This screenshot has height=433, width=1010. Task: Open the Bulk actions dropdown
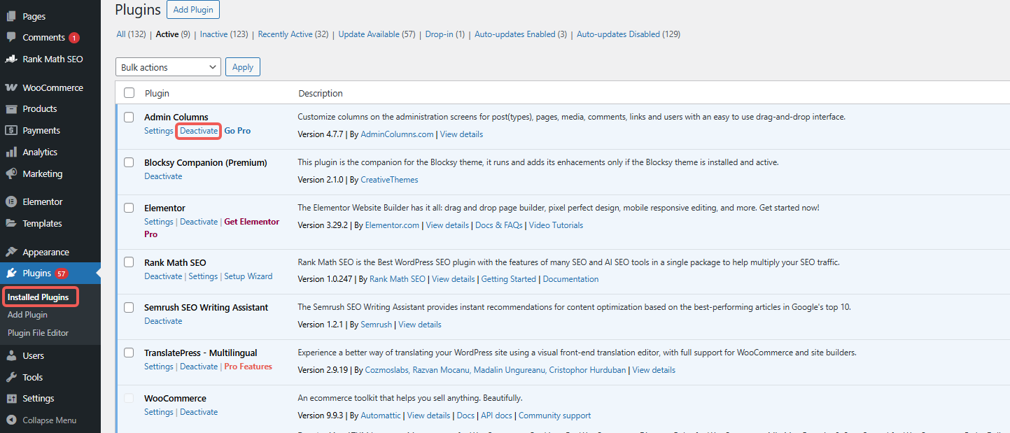point(168,67)
